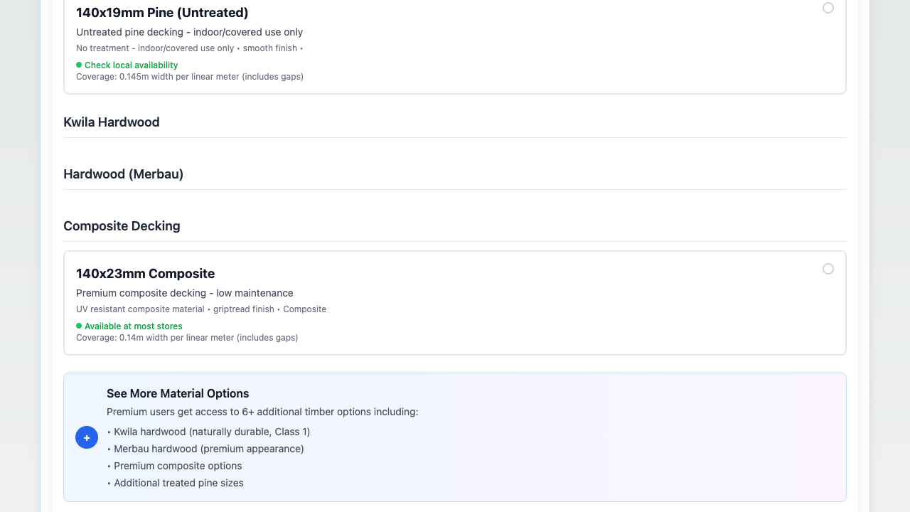The image size is (910, 512).
Task: Click Premium composite decking low maintenance description
Action: (x=185, y=293)
